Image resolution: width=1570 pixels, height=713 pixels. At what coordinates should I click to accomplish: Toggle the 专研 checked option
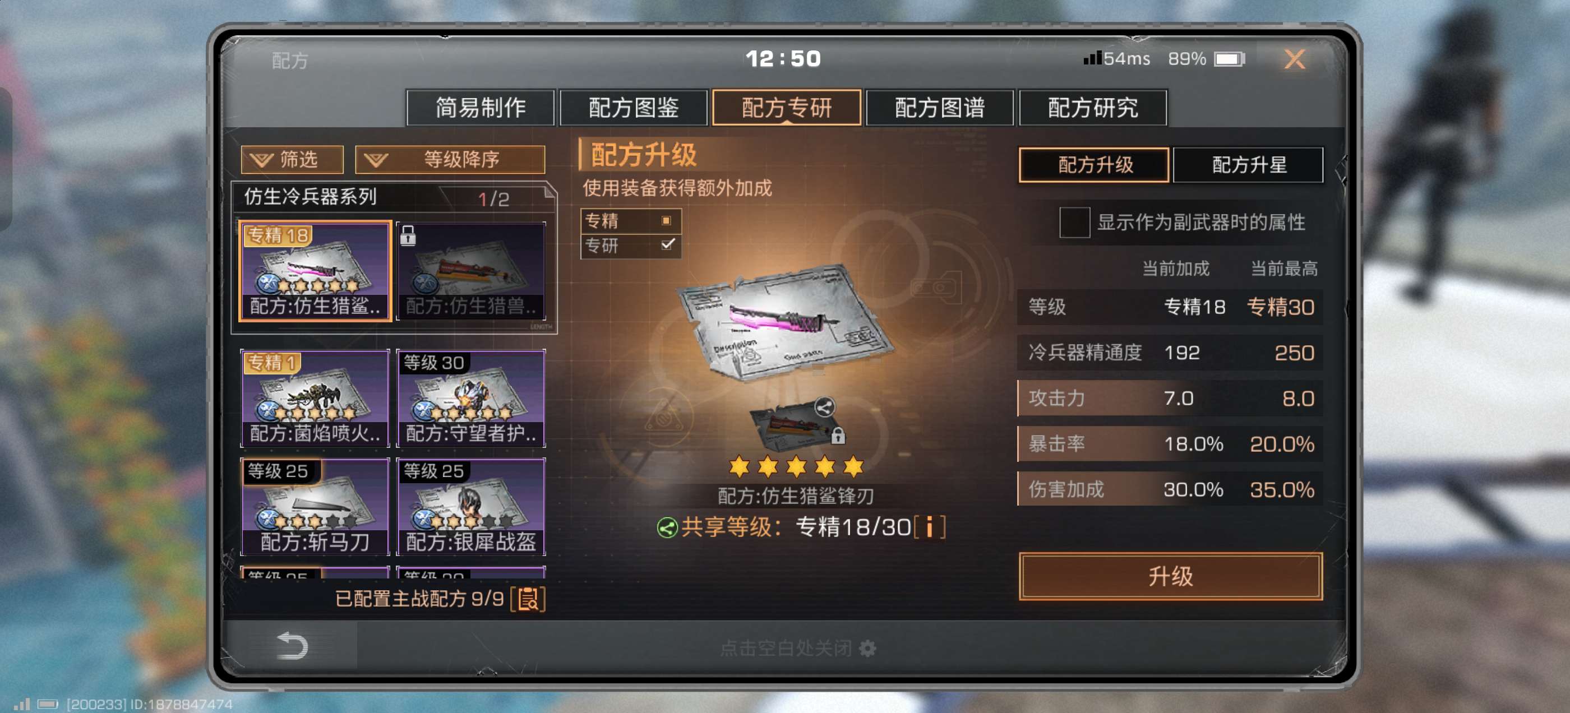click(631, 246)
